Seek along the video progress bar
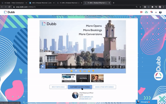Viewport: 166px width, 104px height. (x=74, y=67)
